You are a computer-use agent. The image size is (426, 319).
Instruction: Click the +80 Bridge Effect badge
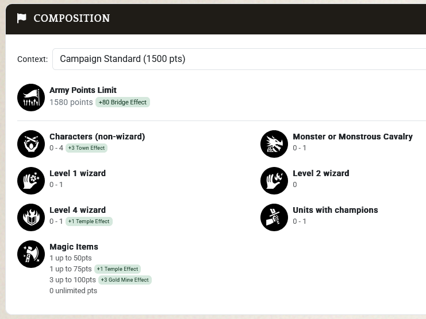click(x=122, y=102)
